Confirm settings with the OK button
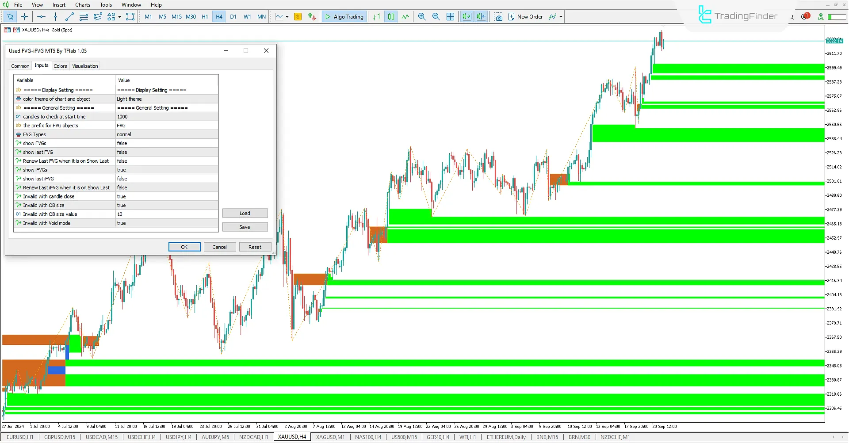 [x=184, y=247]
